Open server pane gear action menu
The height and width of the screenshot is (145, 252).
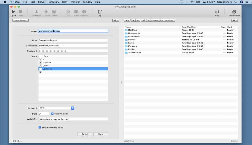[x=116, y=20]
